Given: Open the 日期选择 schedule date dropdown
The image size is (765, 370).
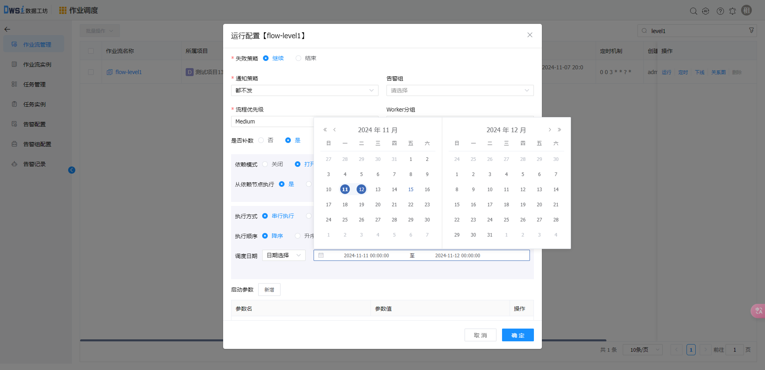Looking at the screenshot, I should point(284,255).
